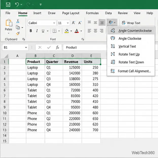This screenshot has height=158, width=158.
Task: Toggle Italic formatting
Action: tap(37, 31)
